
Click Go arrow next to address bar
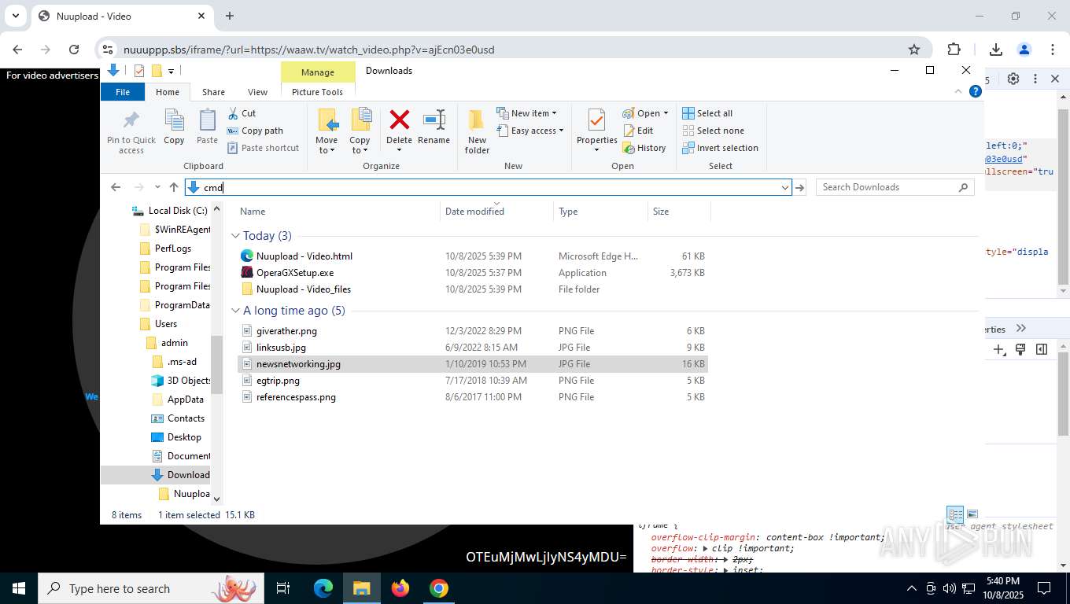800,187
